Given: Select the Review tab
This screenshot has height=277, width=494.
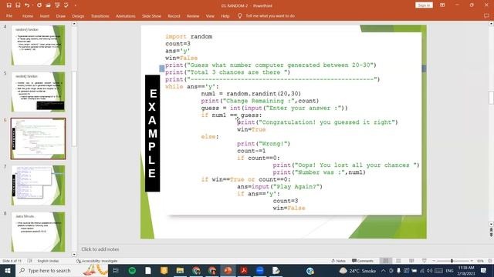Looking at the screenshot, I should point(193,15).
